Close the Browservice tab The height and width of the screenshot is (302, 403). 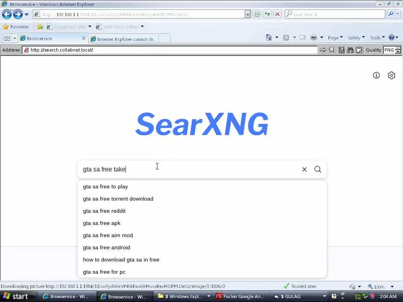tap(83, 38)
